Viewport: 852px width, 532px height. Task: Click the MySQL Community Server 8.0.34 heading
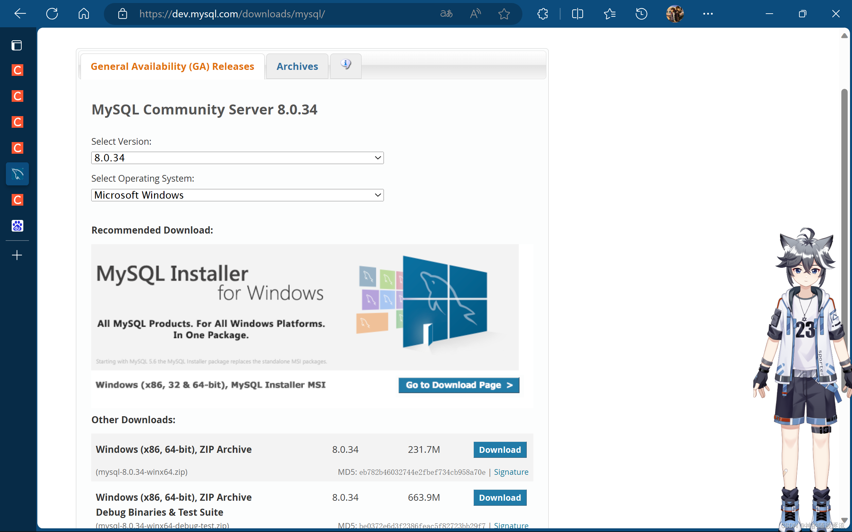[204, 109]
